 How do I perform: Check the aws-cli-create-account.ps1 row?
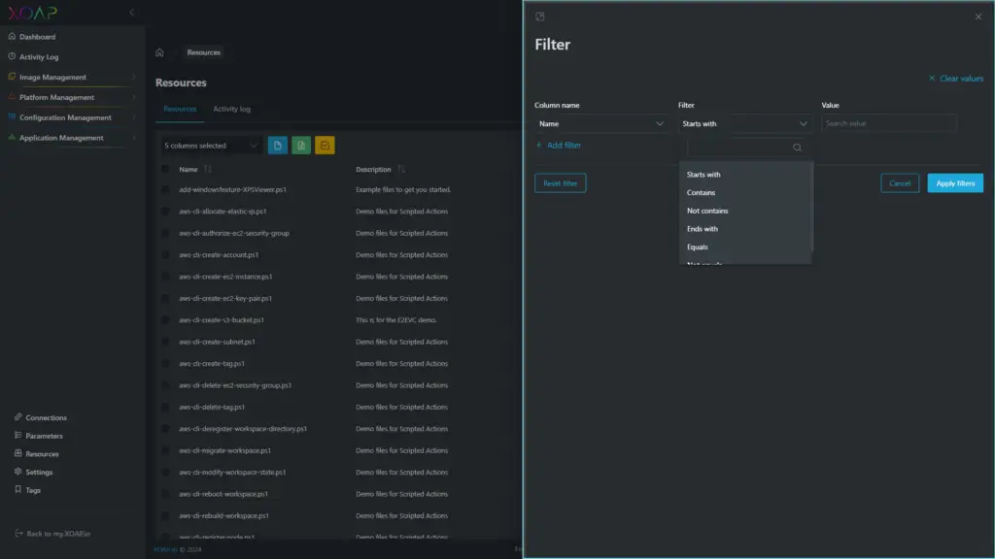165,255
